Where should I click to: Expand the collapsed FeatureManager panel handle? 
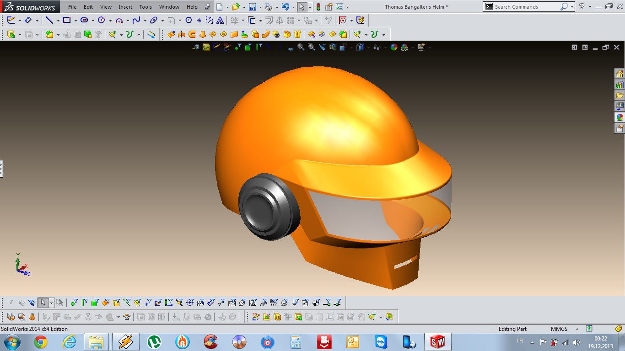pos(1,169)
